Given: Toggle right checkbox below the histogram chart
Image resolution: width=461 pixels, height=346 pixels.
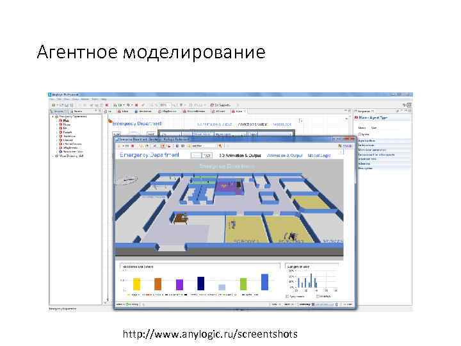Looking at the screenshot, I should click(x=318, y=296).
